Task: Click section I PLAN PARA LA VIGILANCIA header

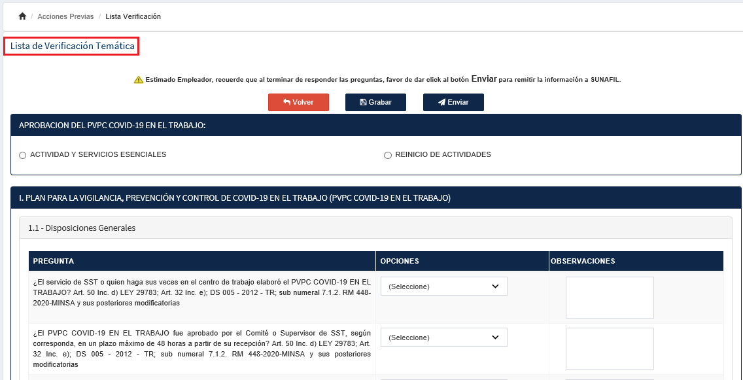Action: click(376, 198)
